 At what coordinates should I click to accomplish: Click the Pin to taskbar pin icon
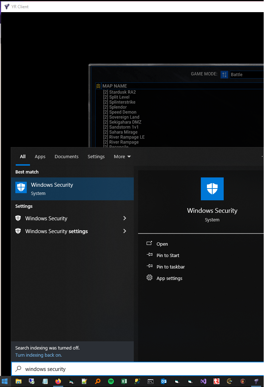point(149,266)
